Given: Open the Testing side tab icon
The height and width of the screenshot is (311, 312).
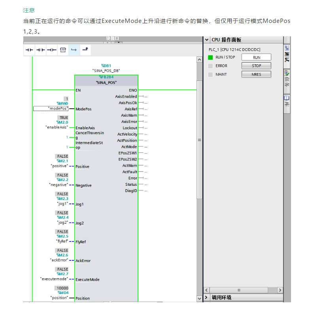Looking at the screenshot, I should click(287, 53).
